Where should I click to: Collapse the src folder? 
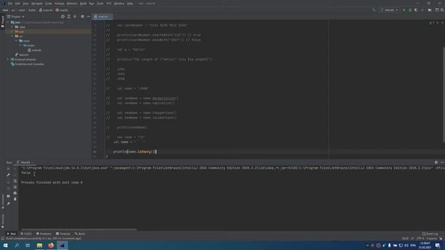(x=13, y=36)
